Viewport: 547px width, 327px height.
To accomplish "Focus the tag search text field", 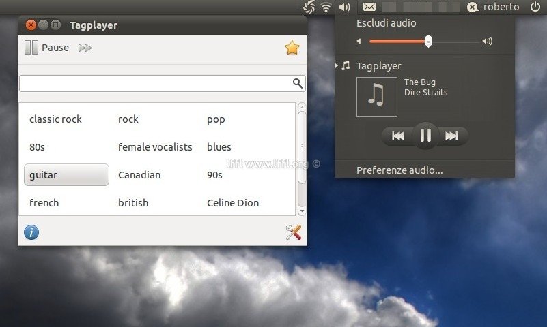I will coord(154,83).
